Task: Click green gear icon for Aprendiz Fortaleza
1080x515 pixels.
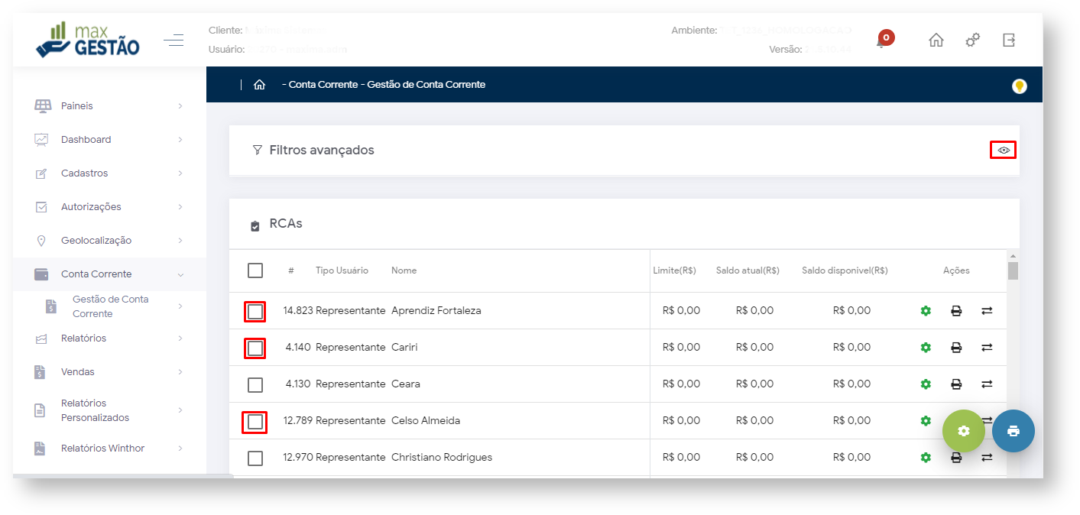Action: (x=926, y=311)
